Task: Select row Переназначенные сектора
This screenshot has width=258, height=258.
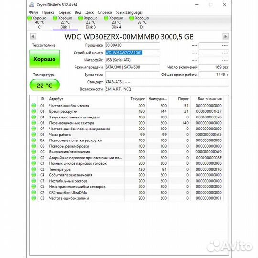Action: point(127,123)
